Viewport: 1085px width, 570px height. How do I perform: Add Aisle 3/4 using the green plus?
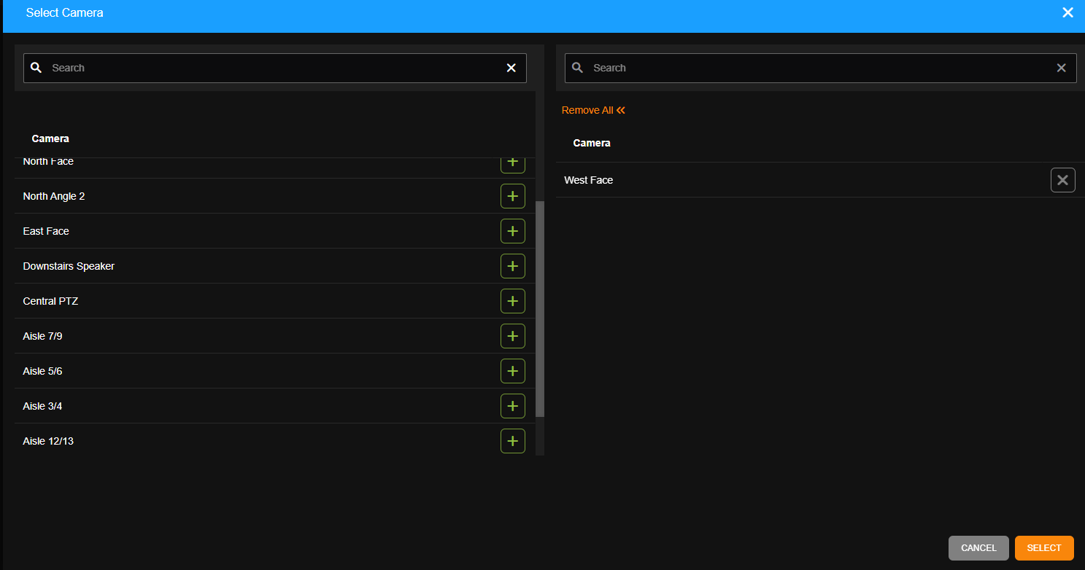coord(513,406)
